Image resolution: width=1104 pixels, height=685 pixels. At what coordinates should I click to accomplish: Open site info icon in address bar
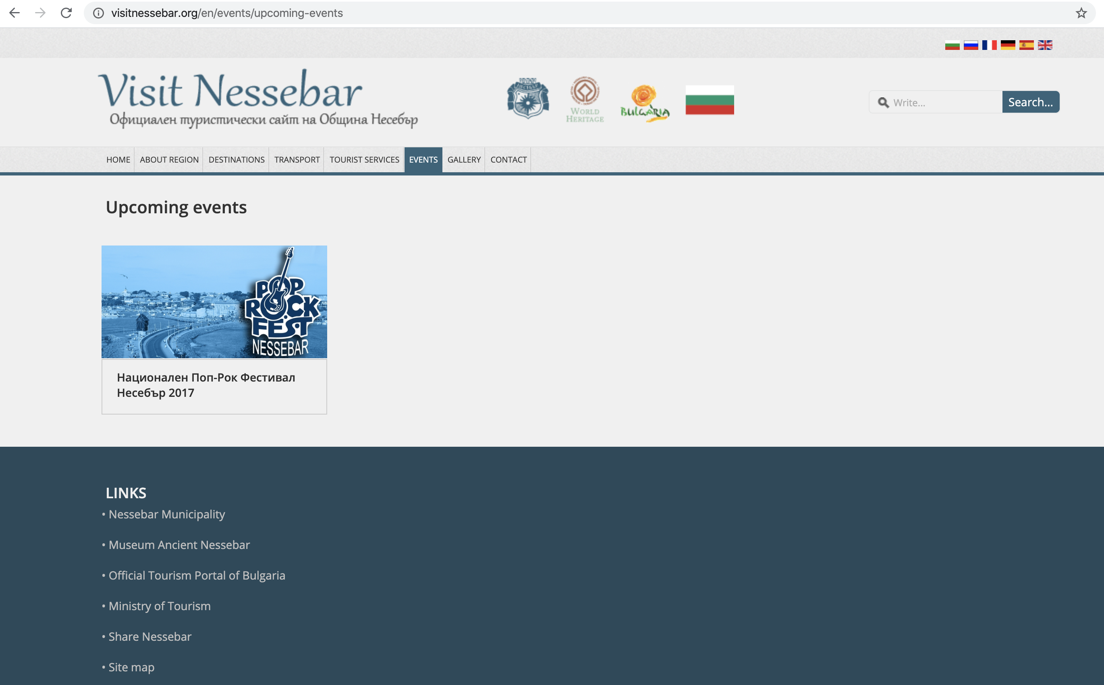pos(98,13)
